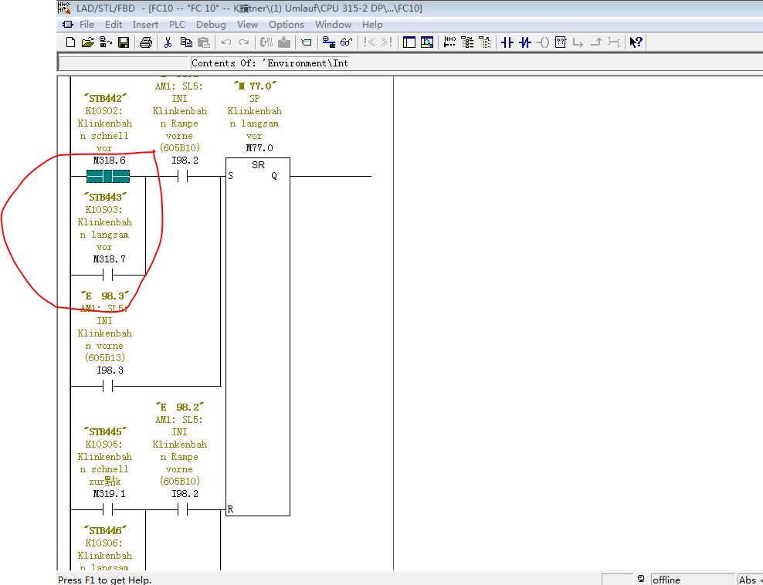Click the Redo arrow icon

(x=244, y=42)
